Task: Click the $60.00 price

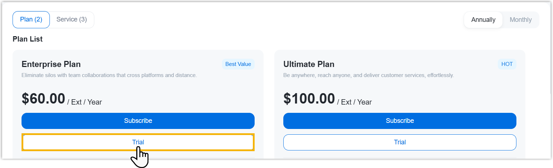Action: pos(43,99)
